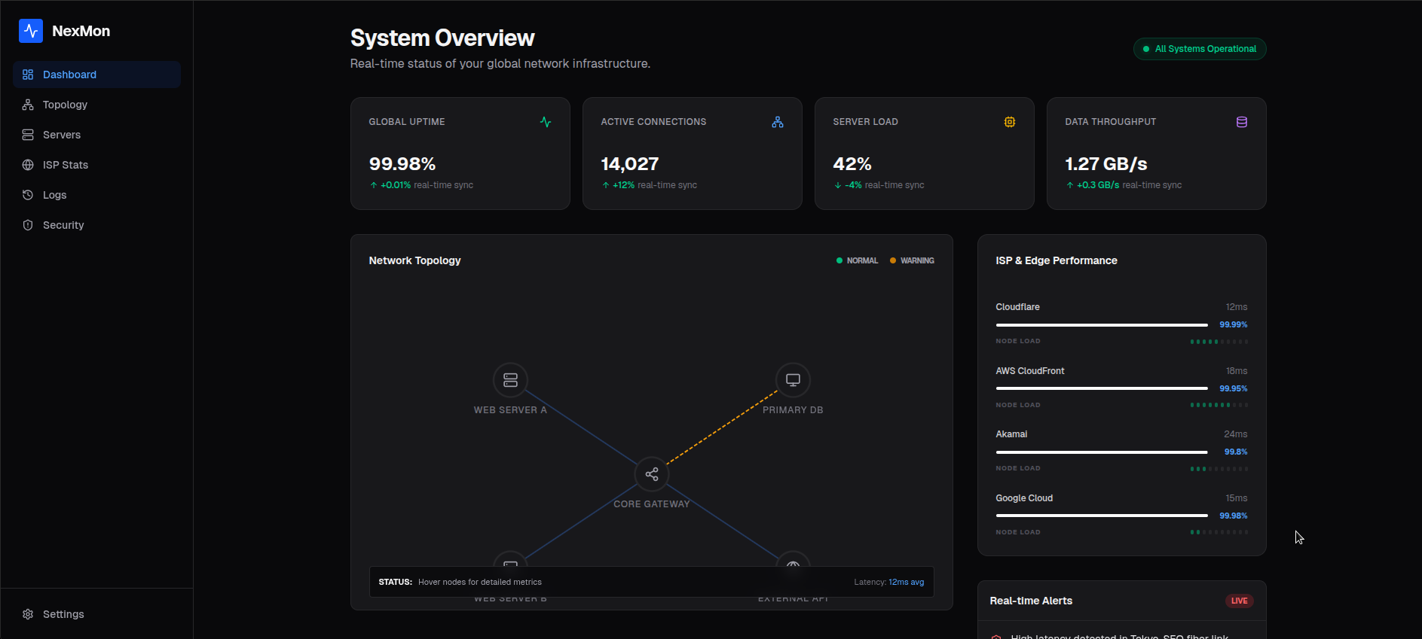
Task: Click the Warning legend indicator
Action: (x=912, y=260)
